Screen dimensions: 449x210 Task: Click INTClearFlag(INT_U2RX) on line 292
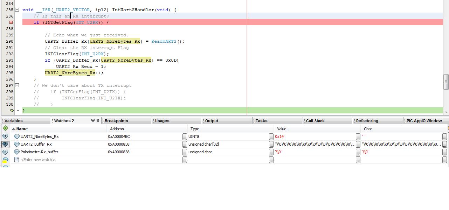coord(77,54)
